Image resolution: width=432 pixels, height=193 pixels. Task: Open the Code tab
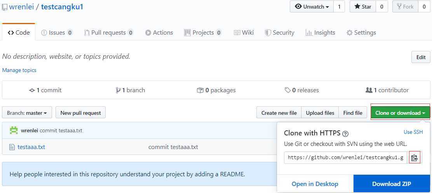[19, 33]
